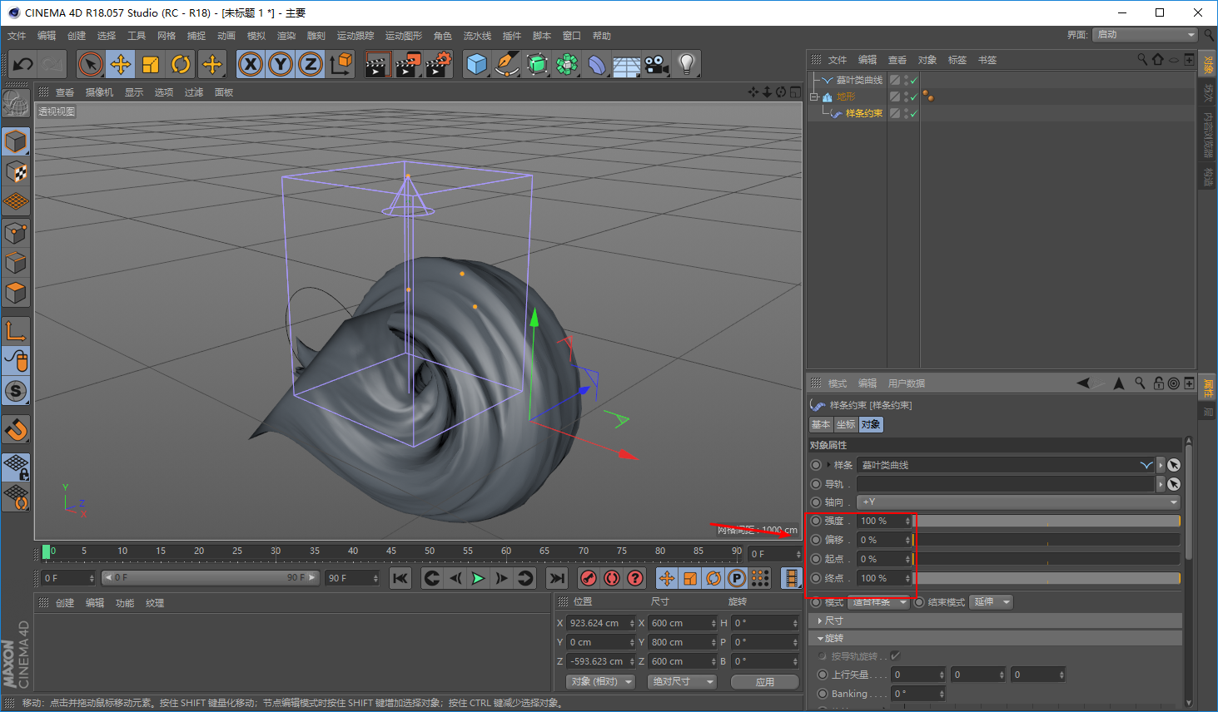Toggle the Enable Axis L-shaped icon

pos(16,330)
